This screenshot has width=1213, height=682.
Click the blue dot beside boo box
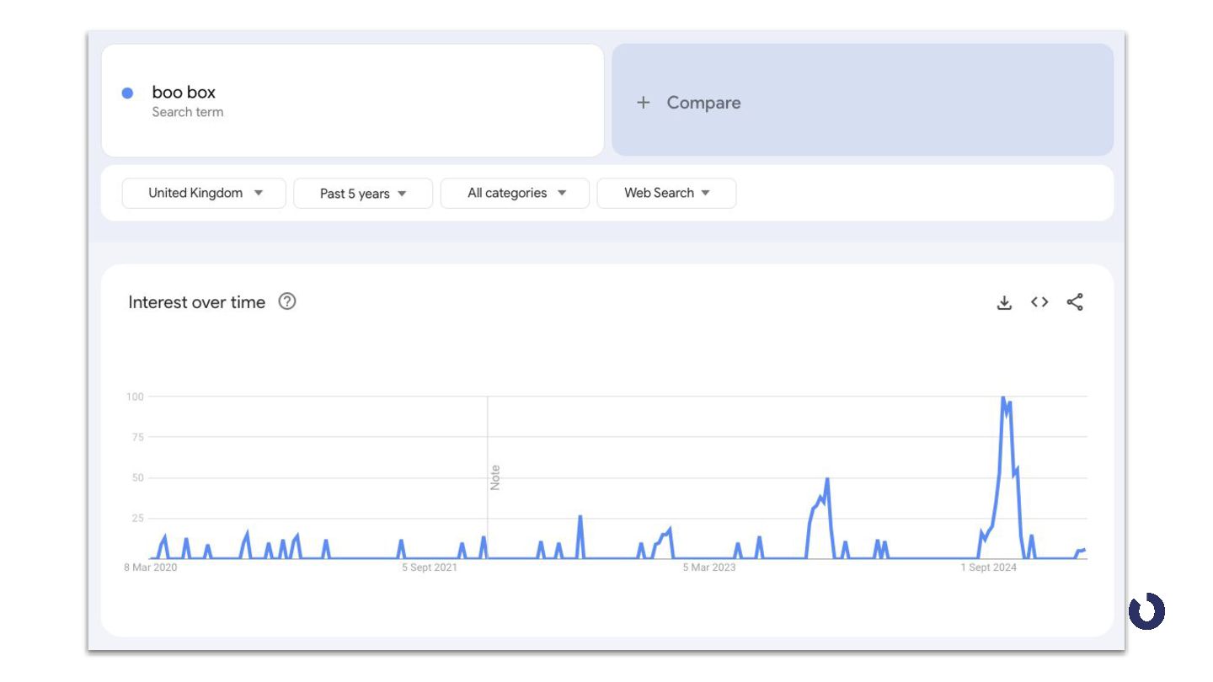(x=127, y=93)
